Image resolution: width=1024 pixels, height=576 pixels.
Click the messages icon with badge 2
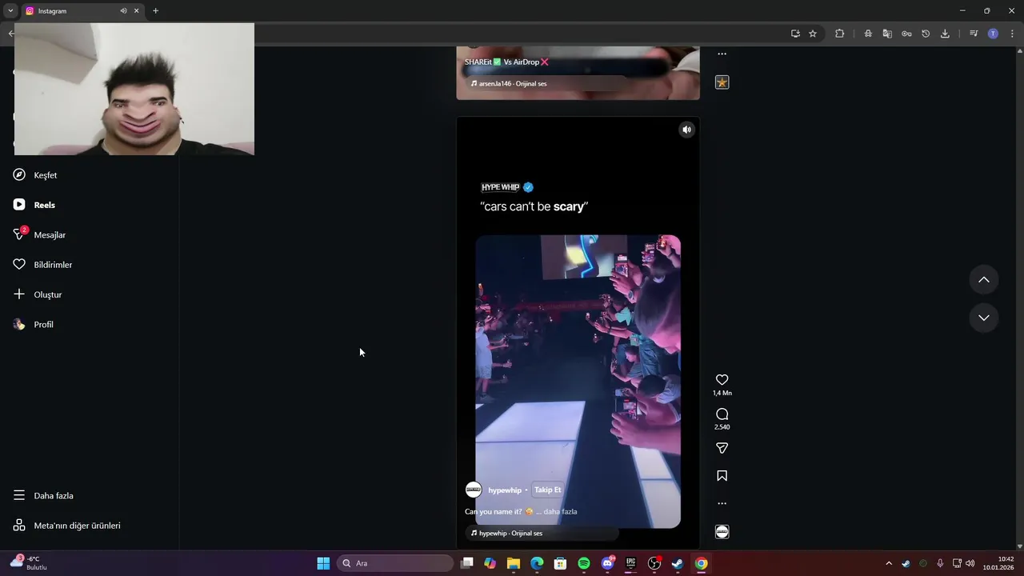19,234
